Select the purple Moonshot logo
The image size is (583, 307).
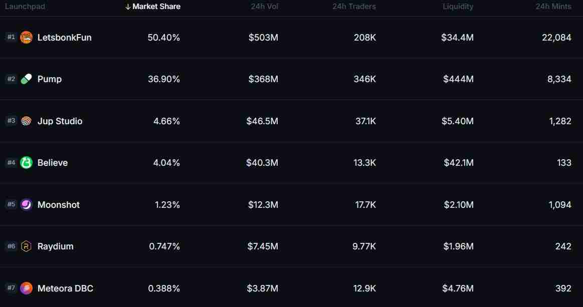(x=26, y=204)
